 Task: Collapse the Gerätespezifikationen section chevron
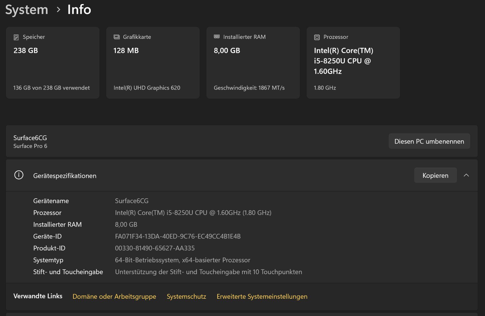(466, 175)
